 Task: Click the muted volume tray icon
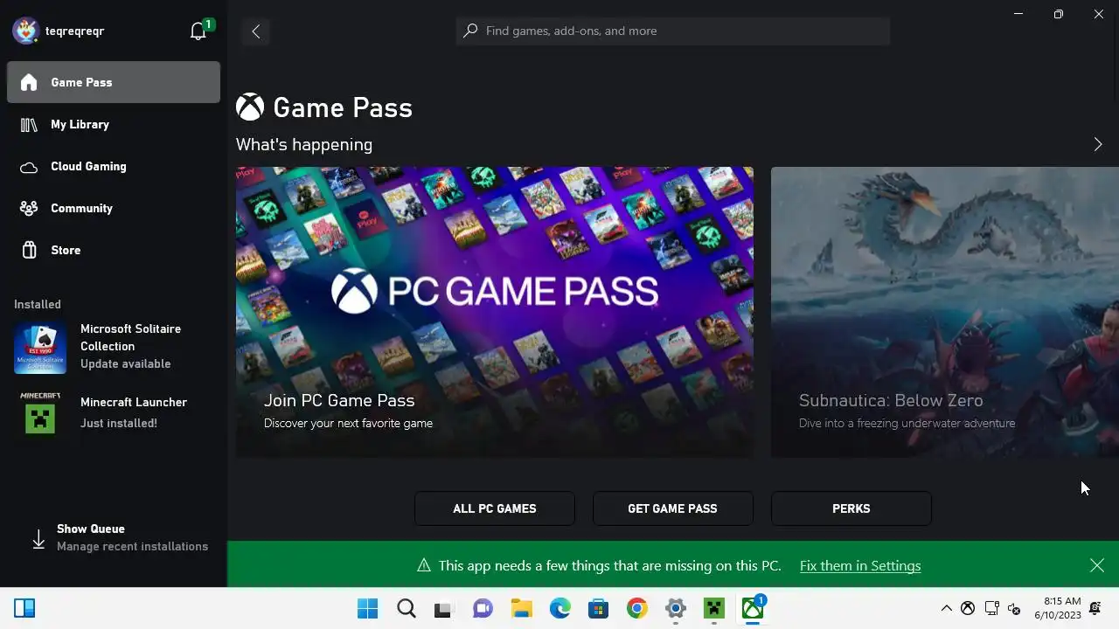click(1014, 609)
